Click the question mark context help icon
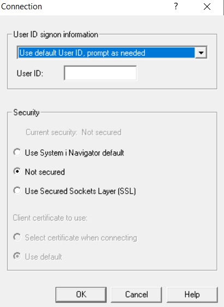 (x=176, y=7)
